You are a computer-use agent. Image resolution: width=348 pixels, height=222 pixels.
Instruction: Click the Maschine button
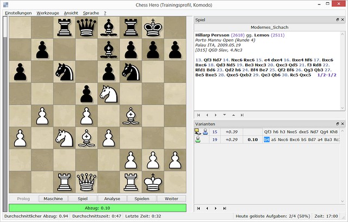pos(53,199)
